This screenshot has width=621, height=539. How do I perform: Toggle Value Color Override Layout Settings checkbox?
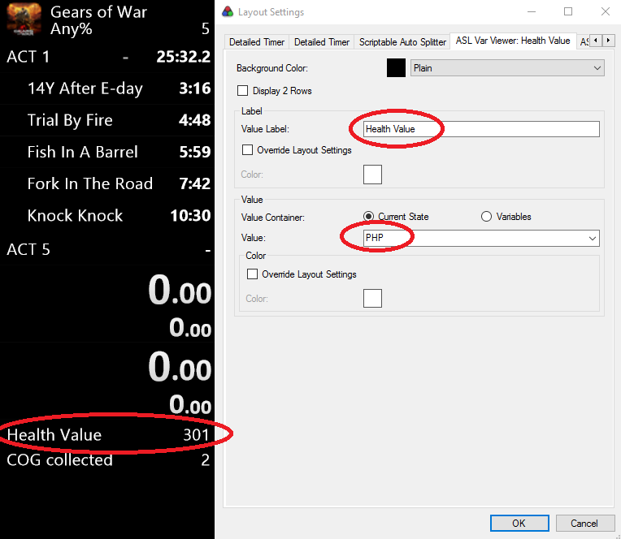pos(252,274)
